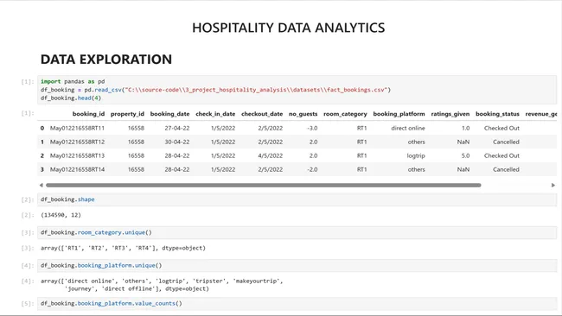Click the booking_platform column header
This screenshot has height=316, width=562.
click(x=399, y=114)
